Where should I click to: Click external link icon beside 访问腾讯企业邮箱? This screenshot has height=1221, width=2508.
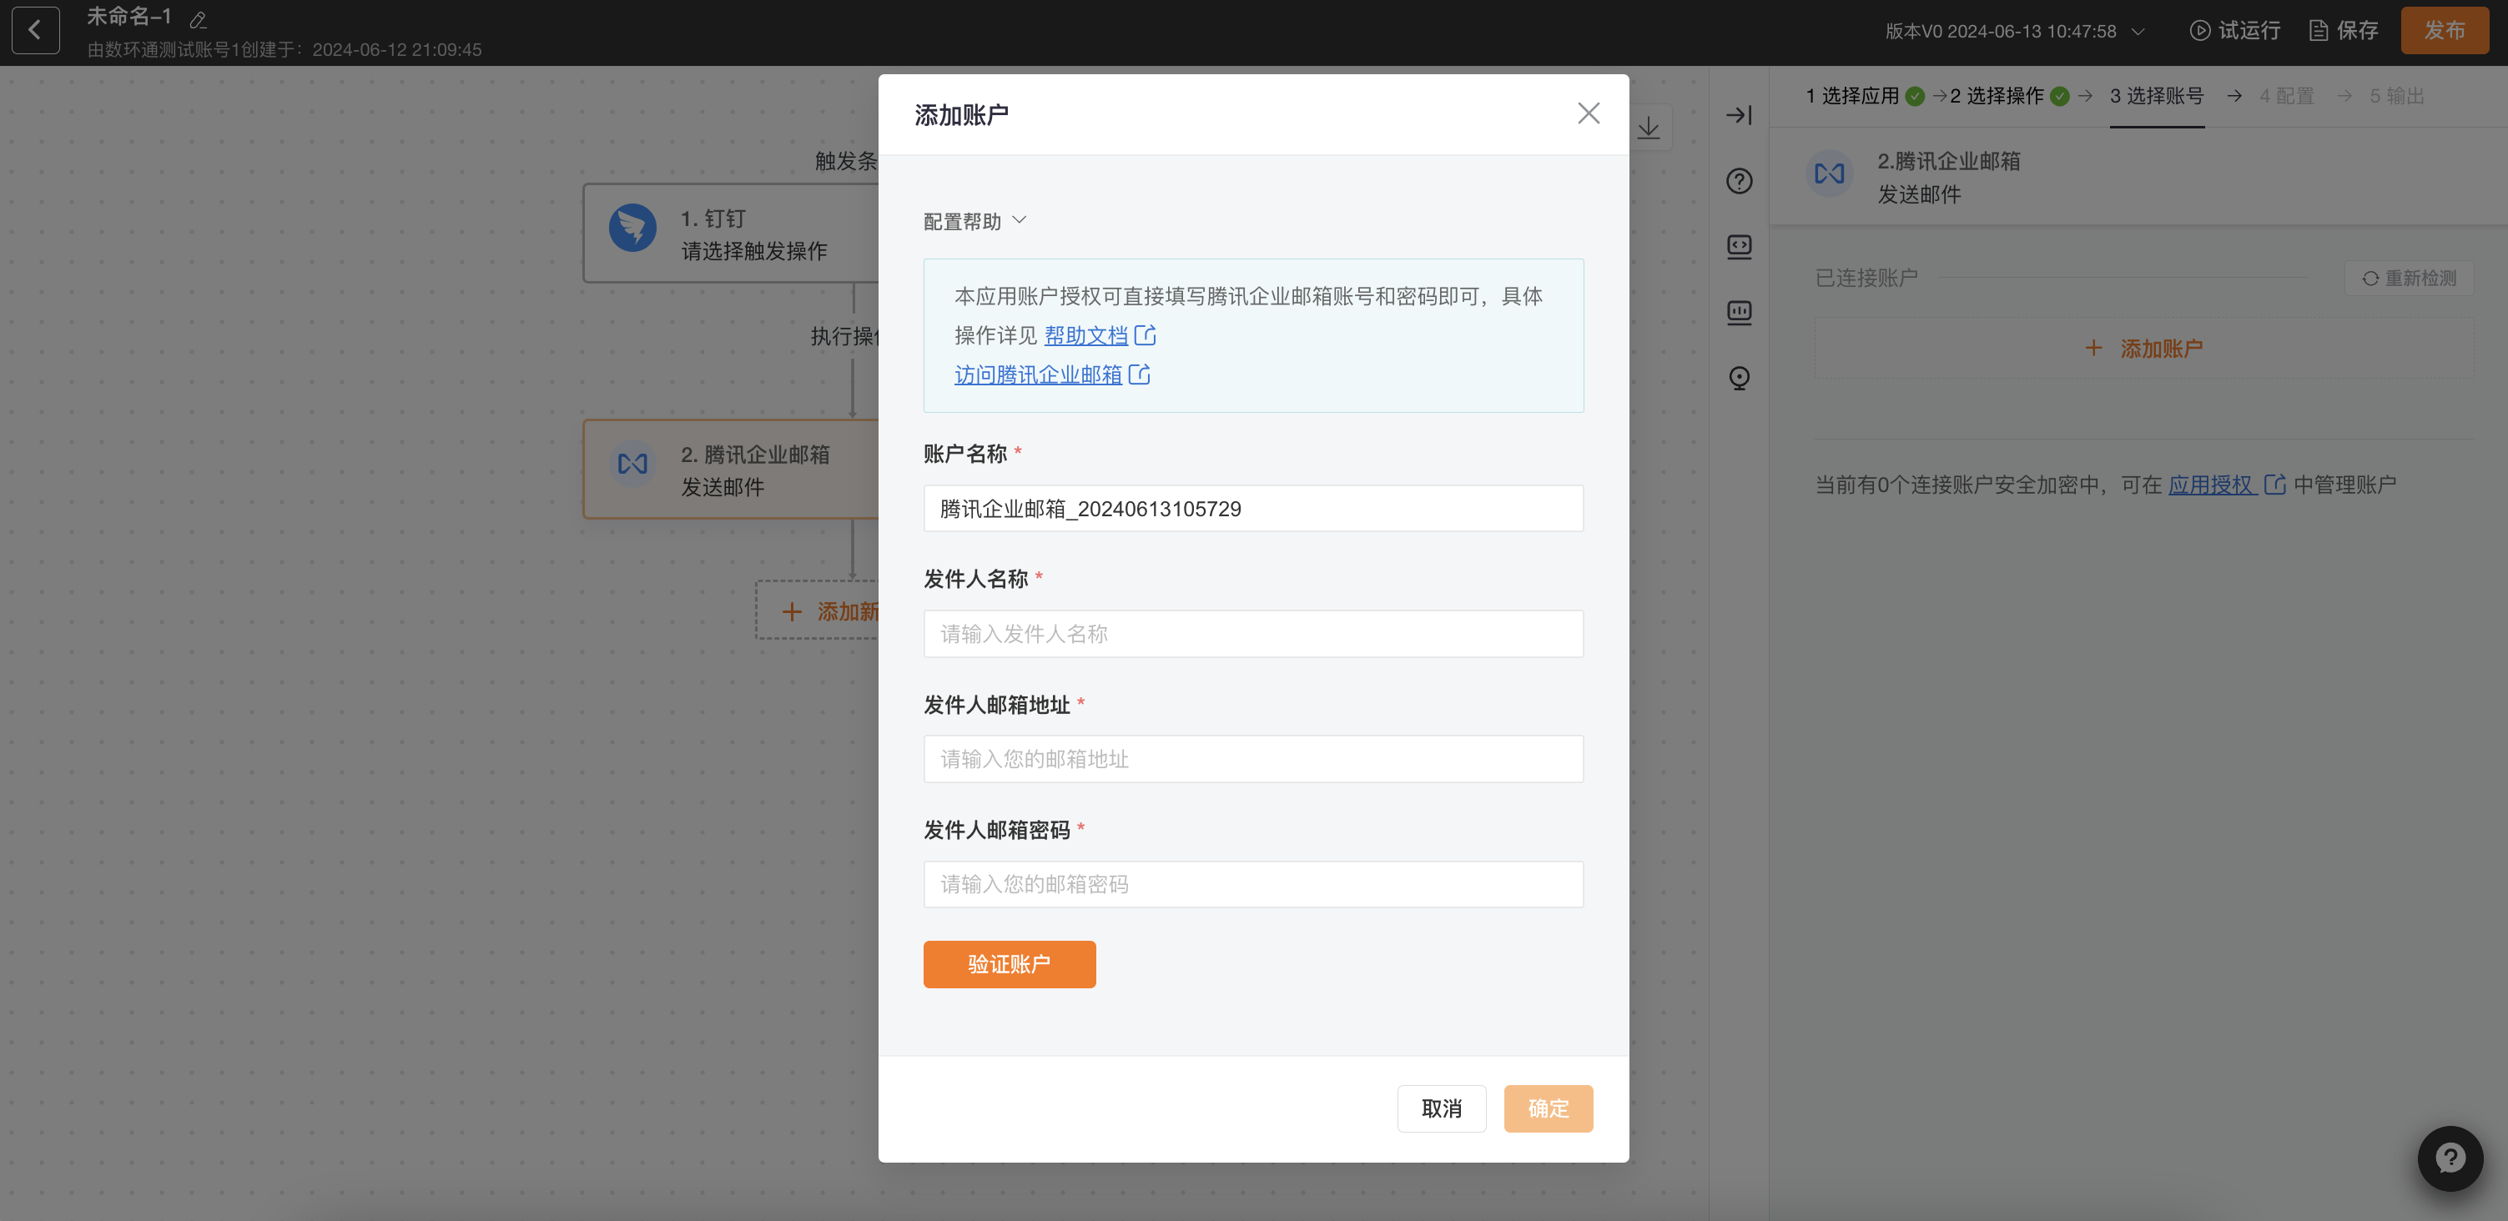click(1139, 374)
